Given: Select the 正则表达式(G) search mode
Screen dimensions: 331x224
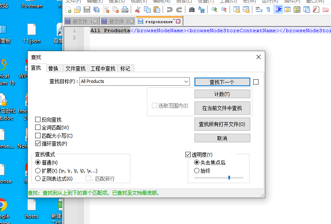Looking at the screenshot, I should tap(38, 179).
